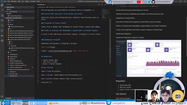This screenshot has width=187, height=105.
Task: Click the synchronize changes icon in the status bar
Action: [13, 100]
